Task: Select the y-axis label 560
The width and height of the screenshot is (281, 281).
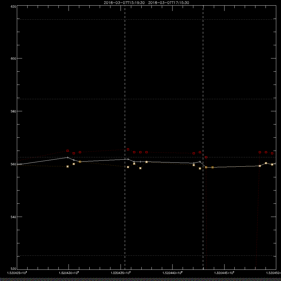Action: [13, 164]
